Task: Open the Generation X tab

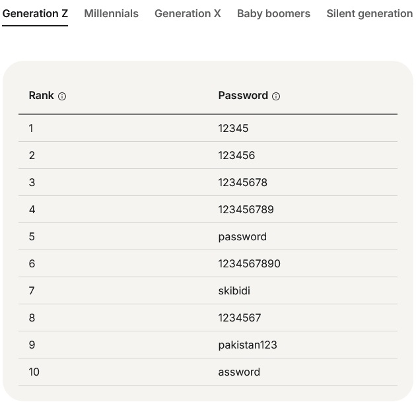Action: [188, 13]
